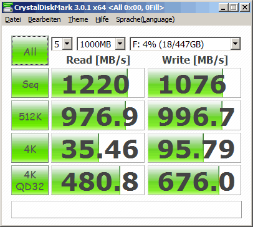This screenshot has height=227, width=253.
Task: Click the Seq write result 1076
Action: [194, 83]
